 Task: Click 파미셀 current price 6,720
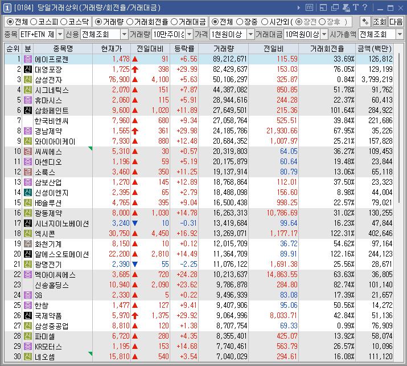(121, 336)
